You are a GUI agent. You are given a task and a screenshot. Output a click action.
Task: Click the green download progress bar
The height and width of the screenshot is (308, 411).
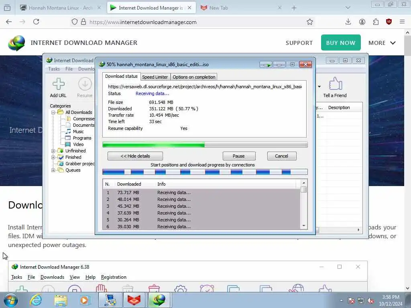click(x=205, y=144)
